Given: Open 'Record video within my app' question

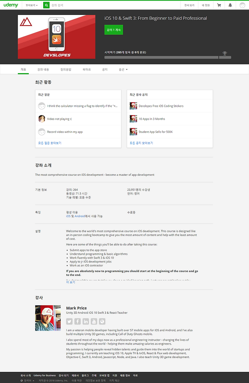Looking at the screenshot, I should 65,132.
